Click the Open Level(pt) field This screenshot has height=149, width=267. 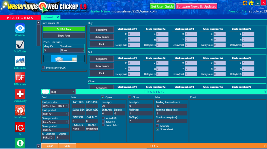click(113, 106)
